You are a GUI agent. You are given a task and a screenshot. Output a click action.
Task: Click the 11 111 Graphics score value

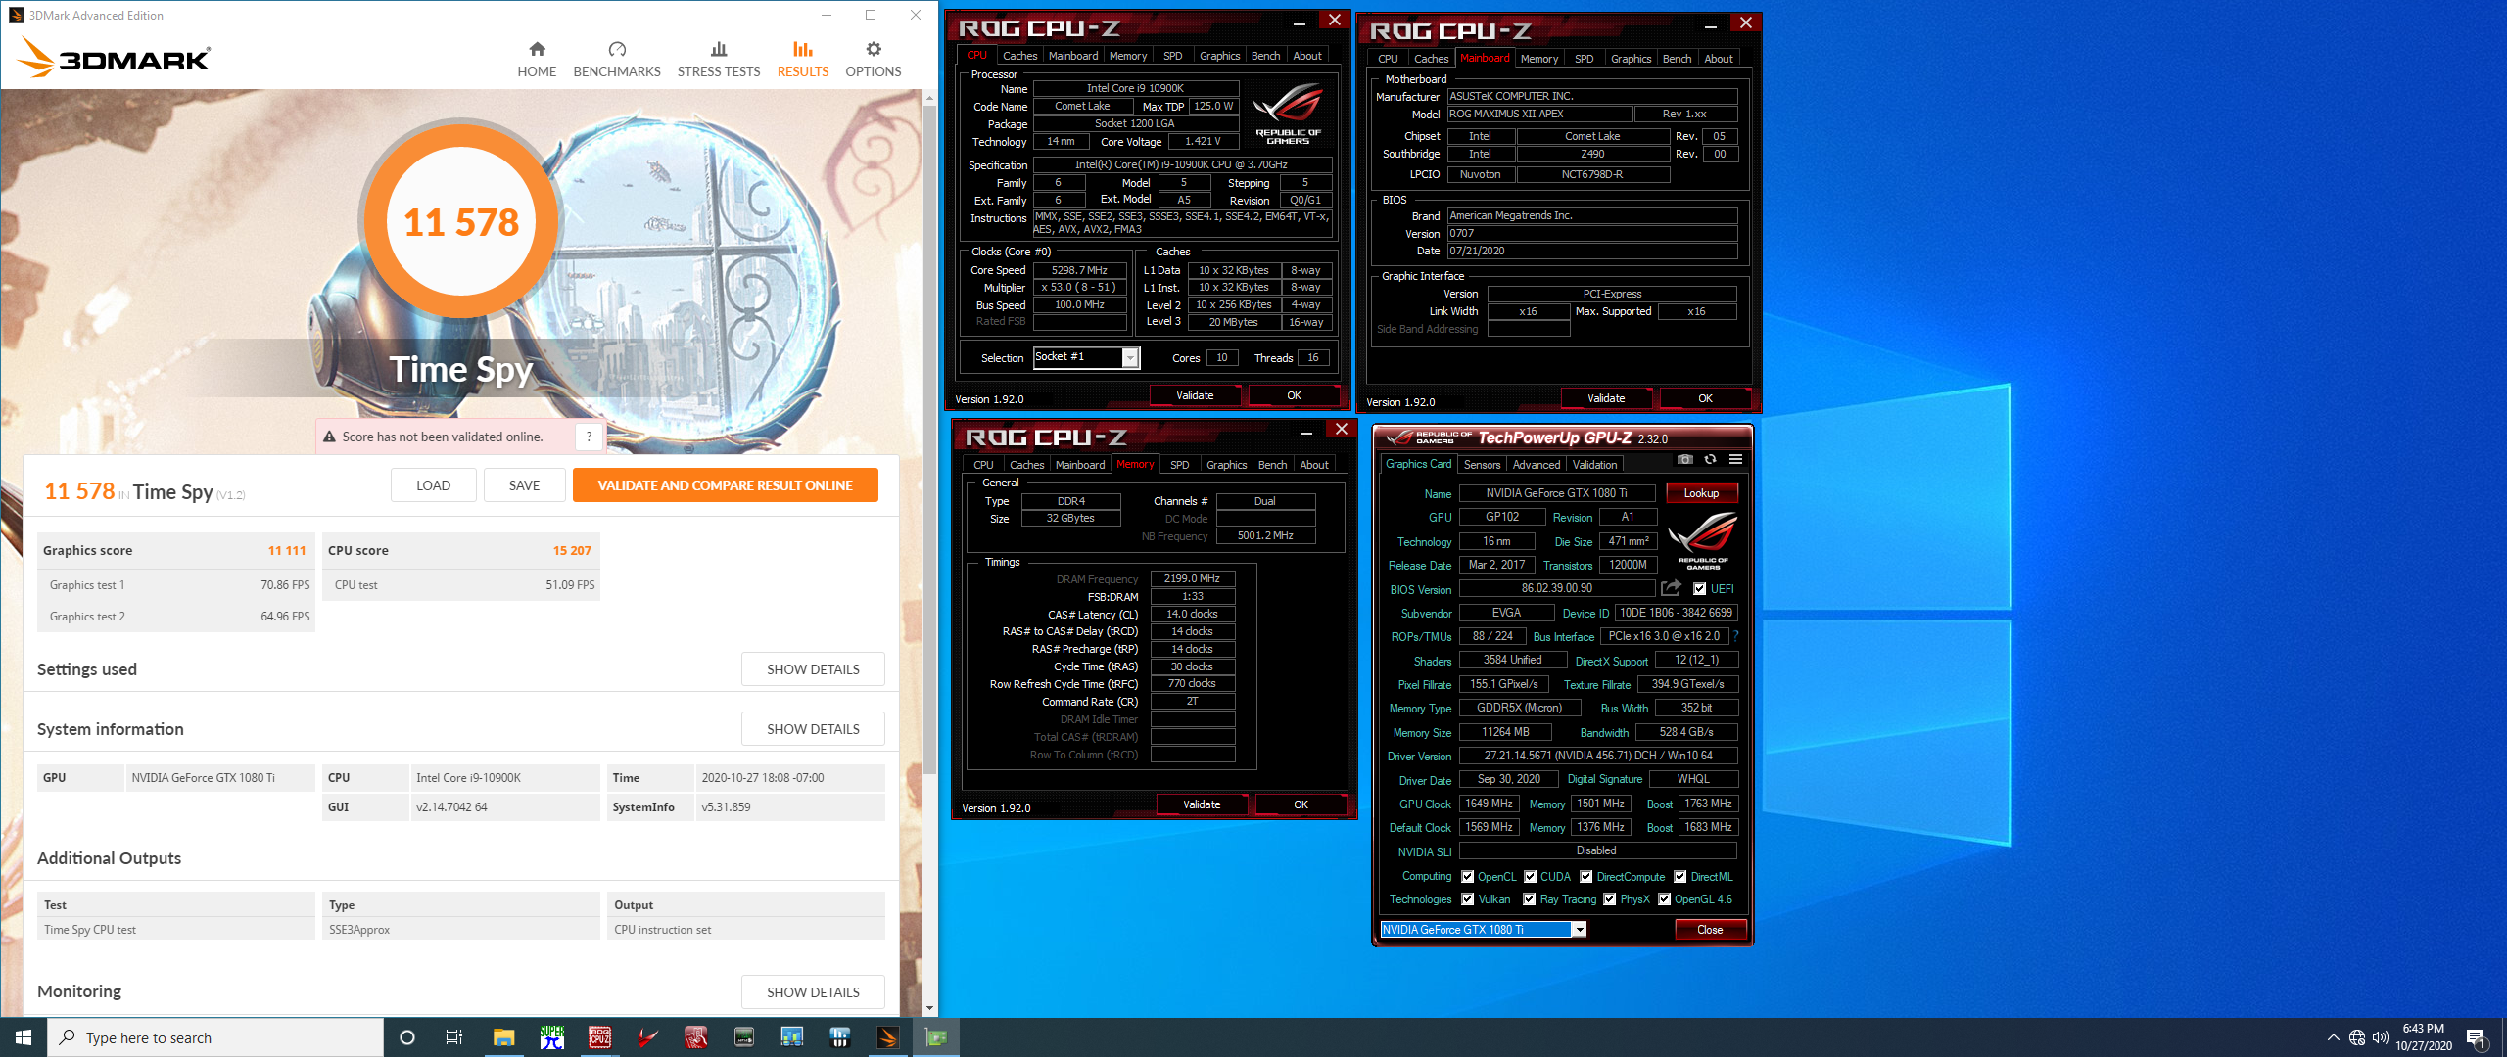tap(287, 551)
